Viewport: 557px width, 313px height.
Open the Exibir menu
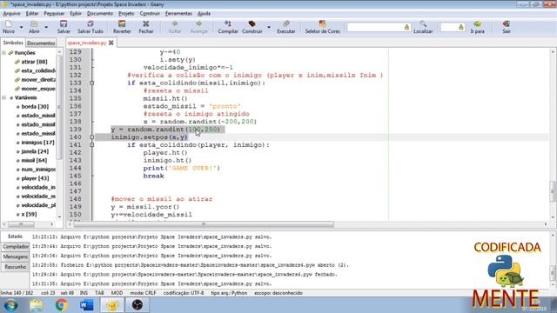(76, 14)
